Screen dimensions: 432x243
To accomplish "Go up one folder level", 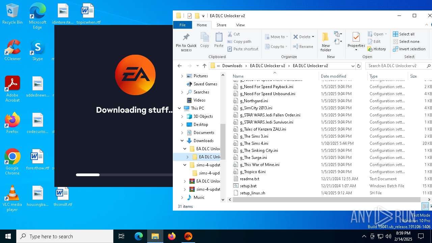I will pos(205,66).
